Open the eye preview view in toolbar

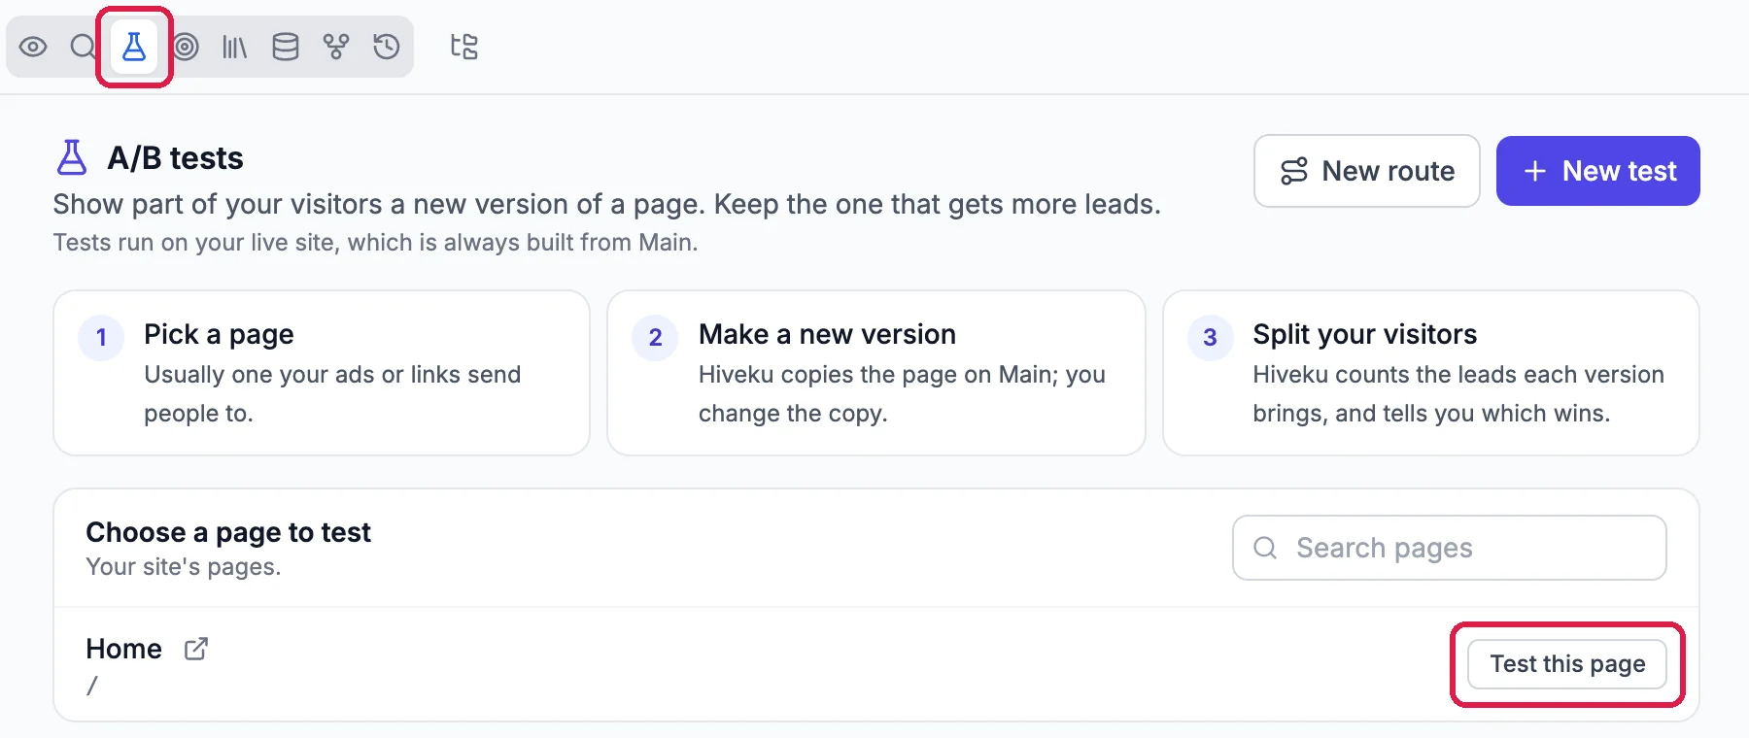33,47
